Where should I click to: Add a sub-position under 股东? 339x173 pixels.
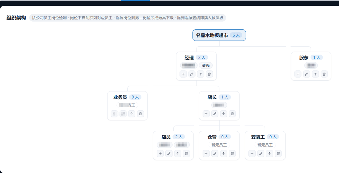[298, 74]
